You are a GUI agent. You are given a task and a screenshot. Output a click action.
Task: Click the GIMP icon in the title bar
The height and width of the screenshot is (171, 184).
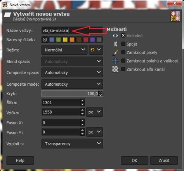coord(5,5)
